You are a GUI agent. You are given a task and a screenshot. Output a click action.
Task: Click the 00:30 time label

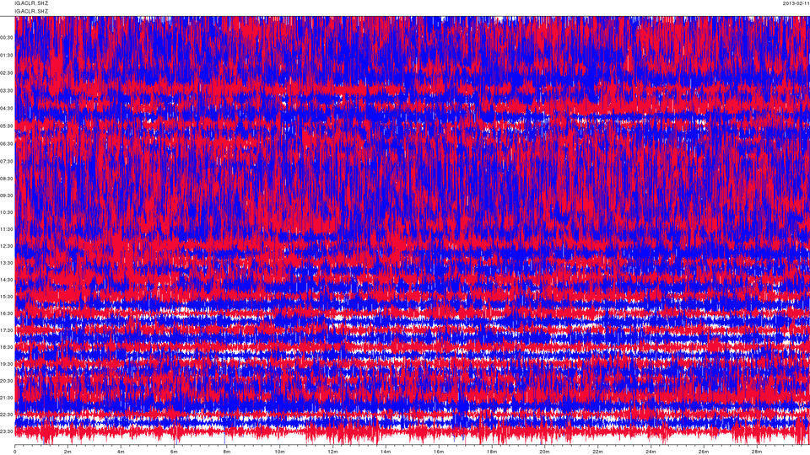pyautogui.click(x=7, y=38)
